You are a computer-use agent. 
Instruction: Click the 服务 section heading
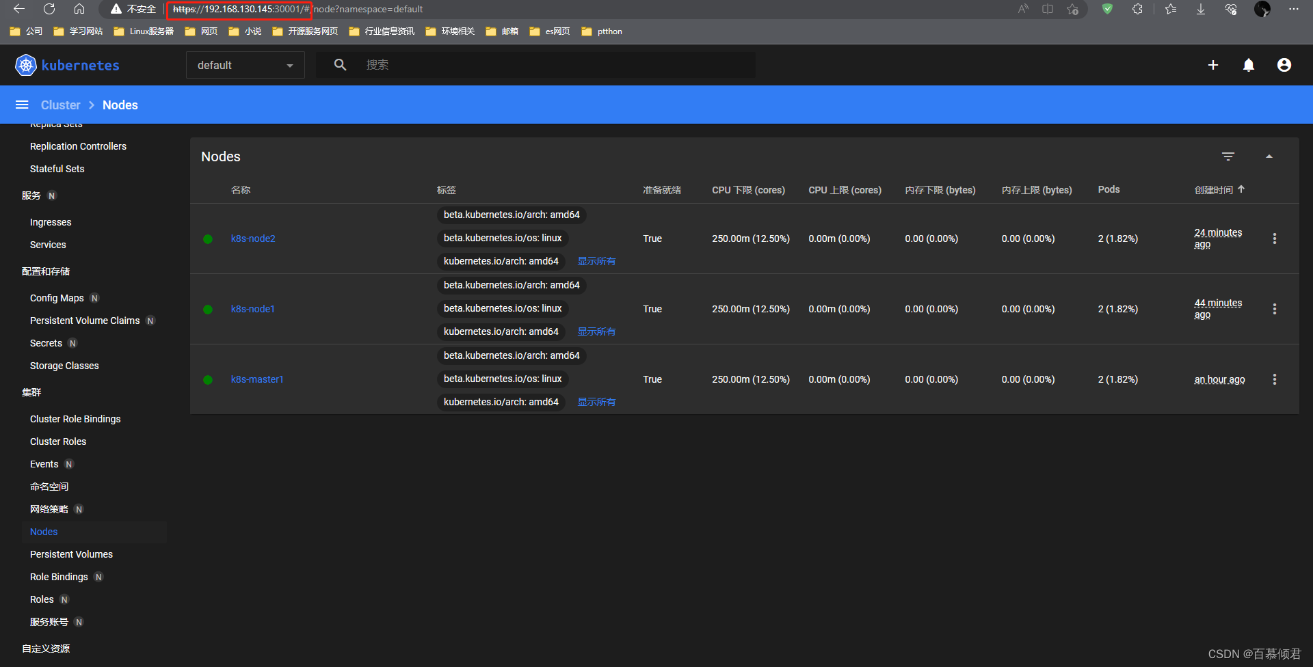point(31,195)
